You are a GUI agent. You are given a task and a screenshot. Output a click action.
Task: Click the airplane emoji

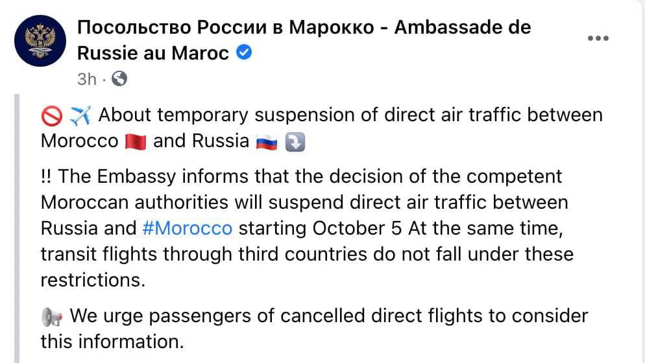[80, 115]
